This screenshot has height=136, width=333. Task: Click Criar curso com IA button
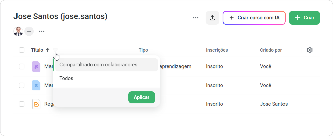click(254, 18)
